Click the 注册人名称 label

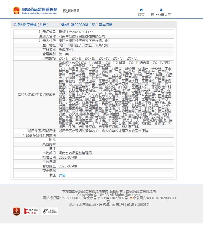click(47, 36)
